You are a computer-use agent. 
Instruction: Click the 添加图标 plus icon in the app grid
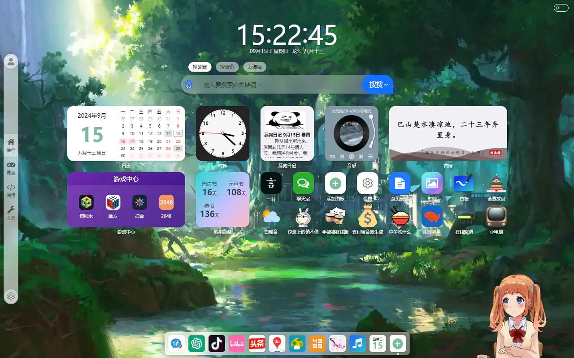(335, 183)
